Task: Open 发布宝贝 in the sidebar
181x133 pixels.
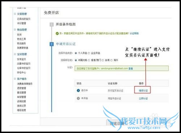Action: click(x=21, y=59)
